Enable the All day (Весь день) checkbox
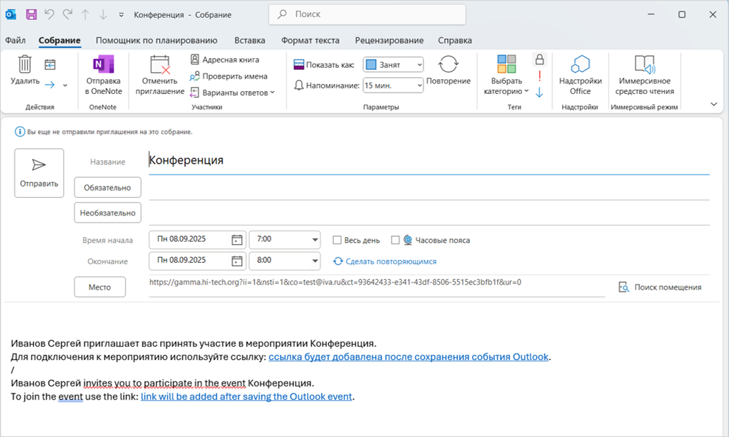 tap(337, 241)
